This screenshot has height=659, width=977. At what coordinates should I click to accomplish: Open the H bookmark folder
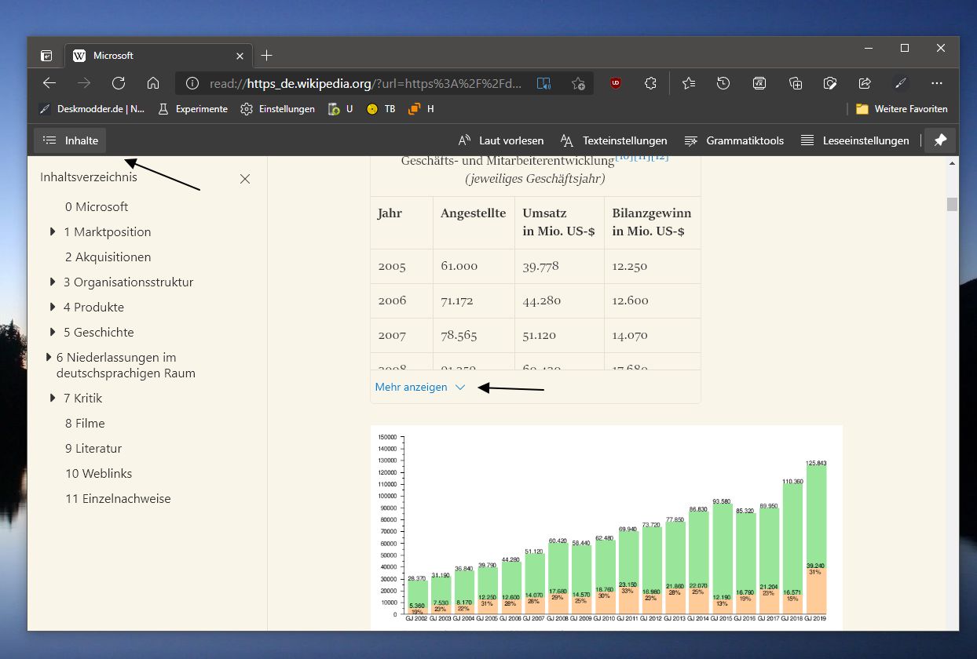click(421, 109)
